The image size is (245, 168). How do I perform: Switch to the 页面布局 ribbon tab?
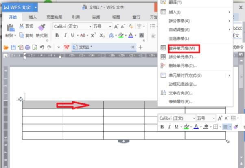coord(54,17)
